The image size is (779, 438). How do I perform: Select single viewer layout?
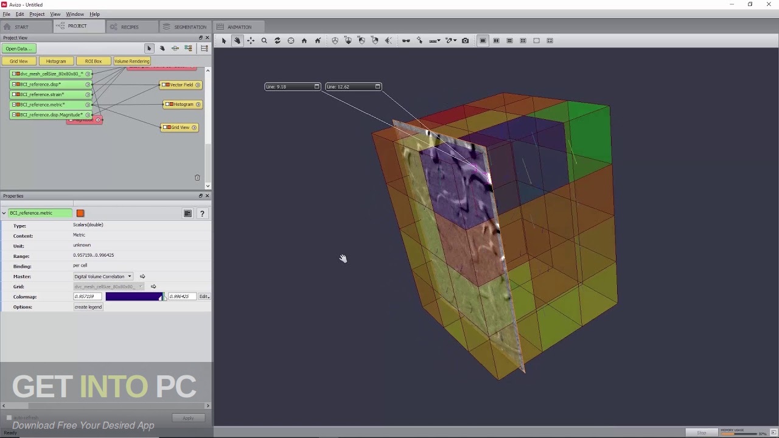tap(483, 41)
